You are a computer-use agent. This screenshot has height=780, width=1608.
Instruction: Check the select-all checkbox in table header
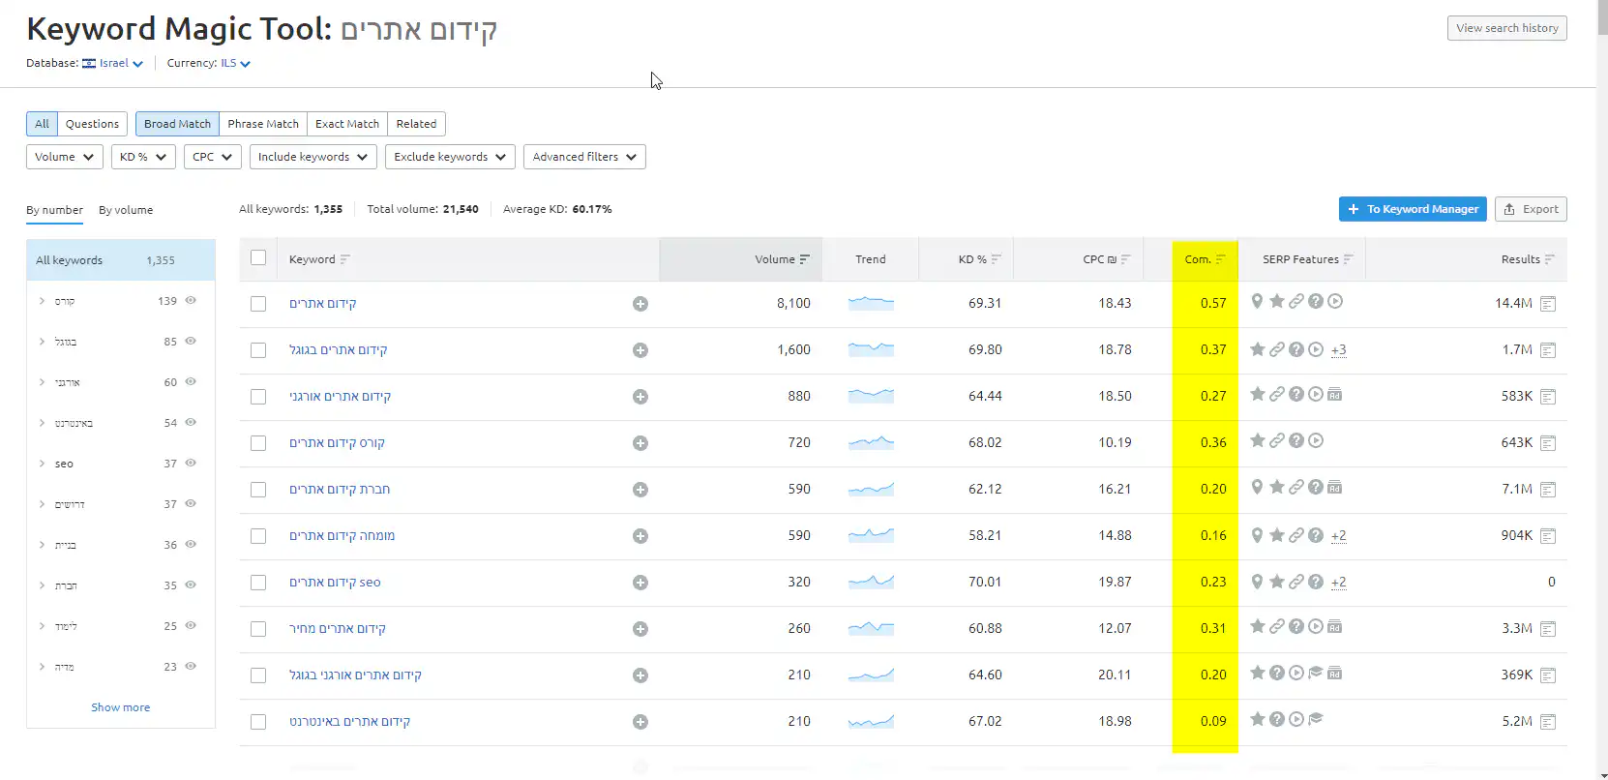pyautogui.click(x=258, y=258)
